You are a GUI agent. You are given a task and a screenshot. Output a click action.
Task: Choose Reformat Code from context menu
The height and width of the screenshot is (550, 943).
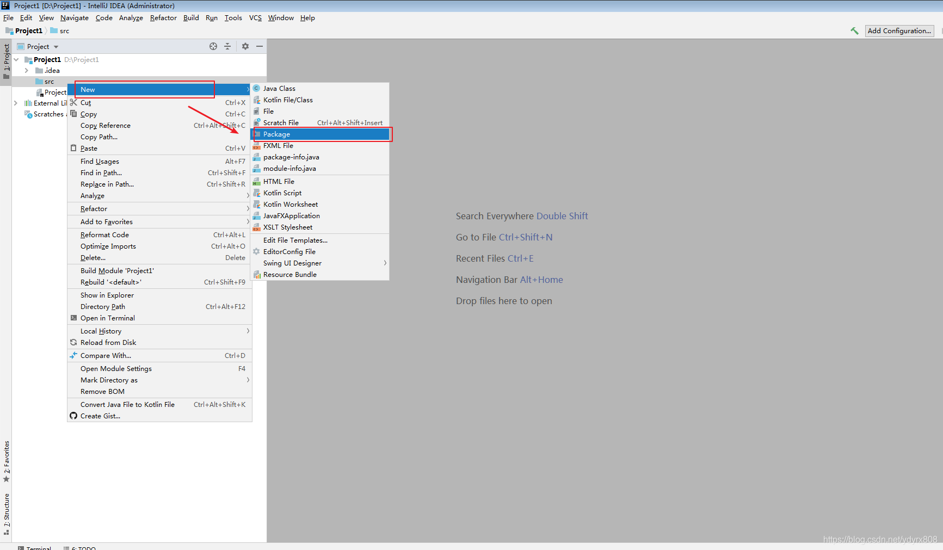[x=159, y=234]
